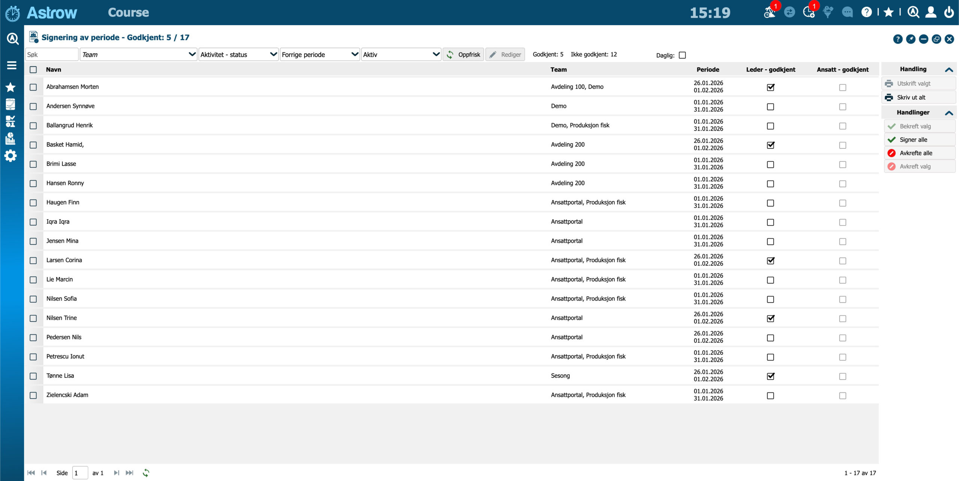The width and height of the screenshot is (959, 481).
Task: Open the settings gear in sidebar
Action: tap(10, 156)
